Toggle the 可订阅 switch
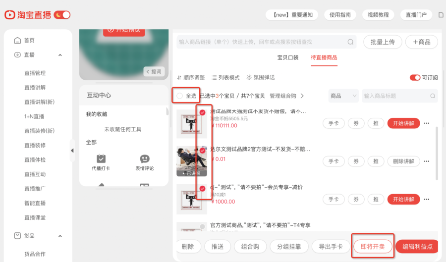 pos(415,78)
